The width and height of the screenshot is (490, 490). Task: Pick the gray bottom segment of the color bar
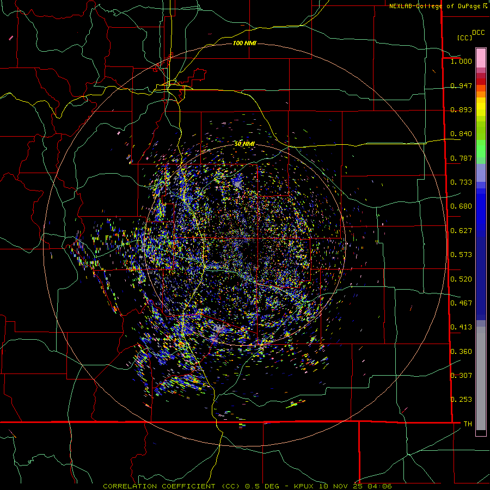click(481, 378)
